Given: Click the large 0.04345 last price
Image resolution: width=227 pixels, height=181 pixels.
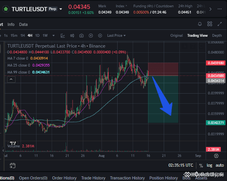Looking at the screenshot, I should [x=79, y=7].
